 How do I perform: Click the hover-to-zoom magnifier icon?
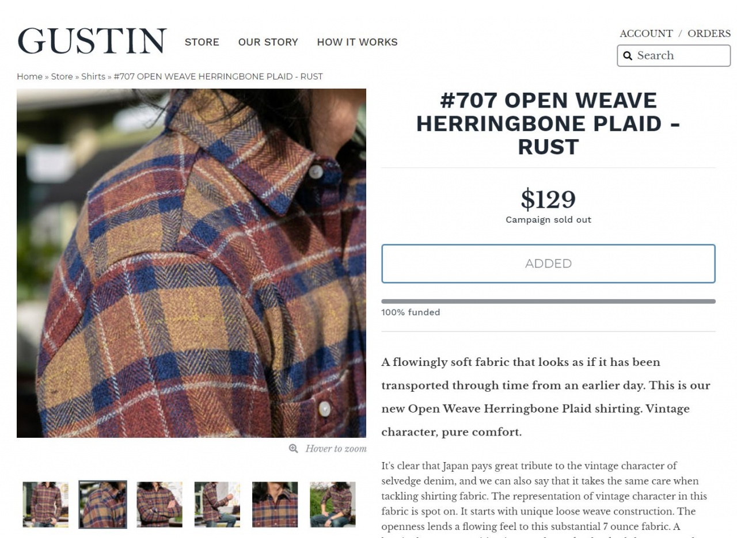294,449
